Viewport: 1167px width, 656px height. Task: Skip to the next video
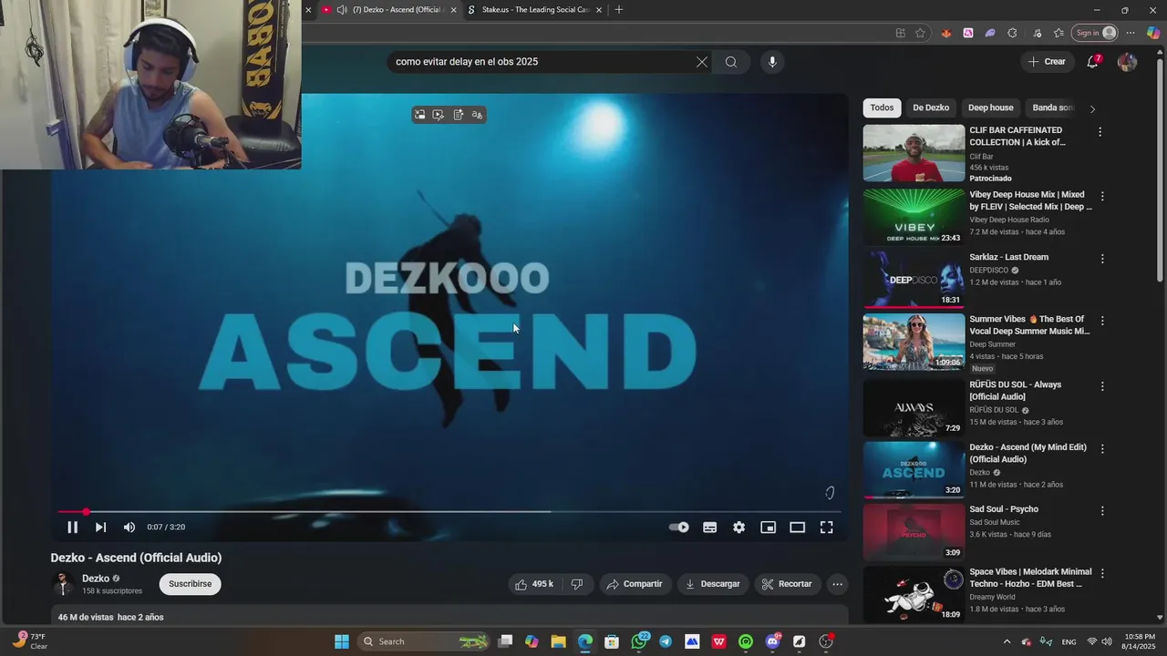100,527
